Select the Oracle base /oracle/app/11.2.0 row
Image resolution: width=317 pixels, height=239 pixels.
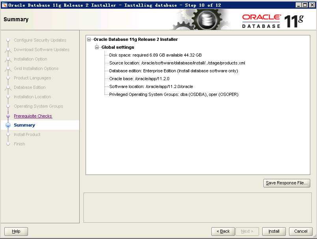pos(139,79)
